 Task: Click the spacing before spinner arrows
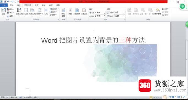[x=124, y=13]
